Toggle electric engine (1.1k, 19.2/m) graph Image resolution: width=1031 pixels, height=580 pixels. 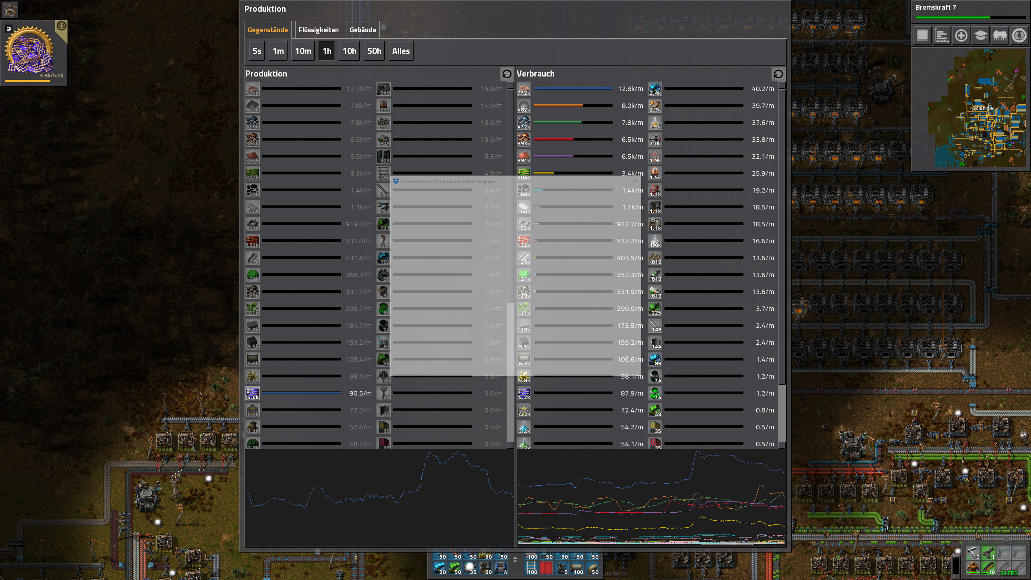(655, 191)
